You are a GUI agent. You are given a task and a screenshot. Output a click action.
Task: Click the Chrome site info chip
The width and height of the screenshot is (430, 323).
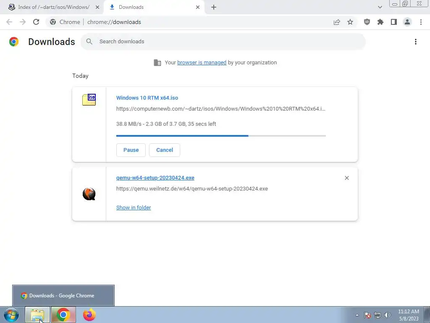[x=66, y=22]
